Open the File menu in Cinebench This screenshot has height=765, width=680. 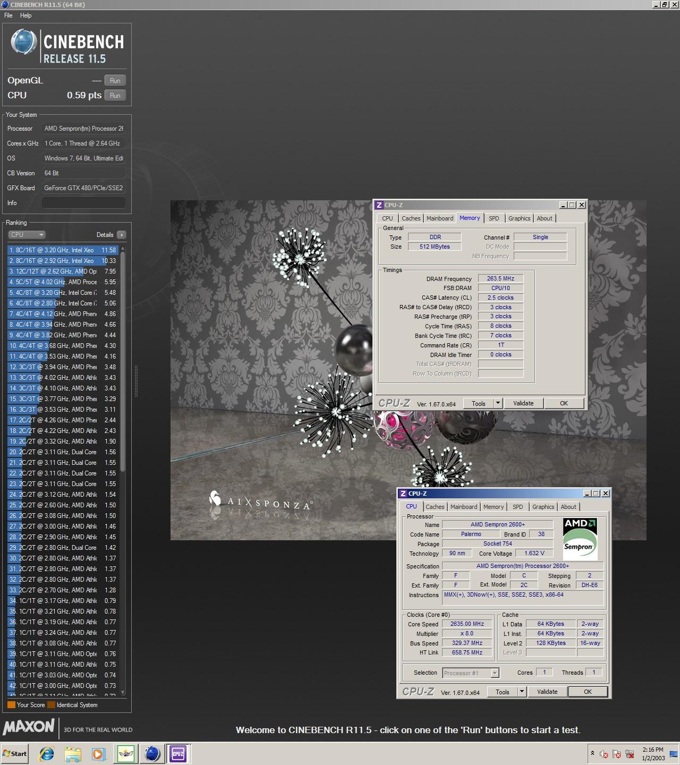point(8,15)
